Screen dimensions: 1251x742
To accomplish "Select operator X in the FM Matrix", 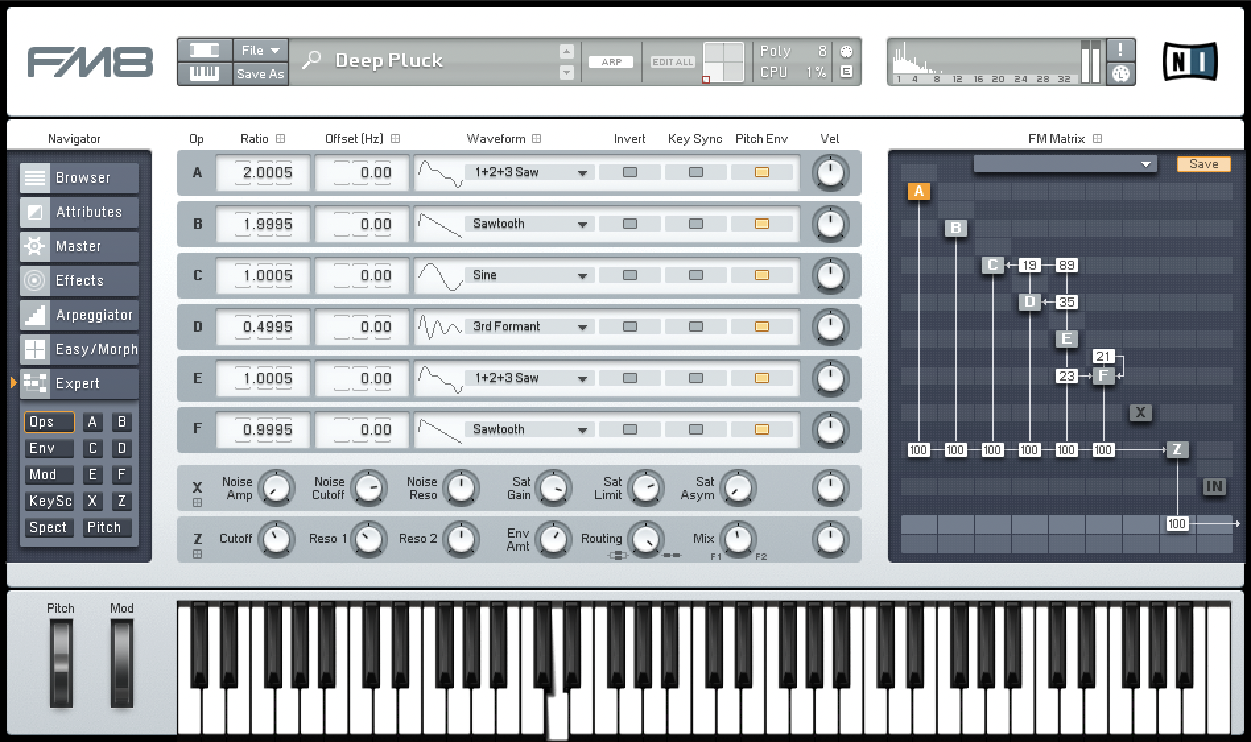I will 1140,413.
